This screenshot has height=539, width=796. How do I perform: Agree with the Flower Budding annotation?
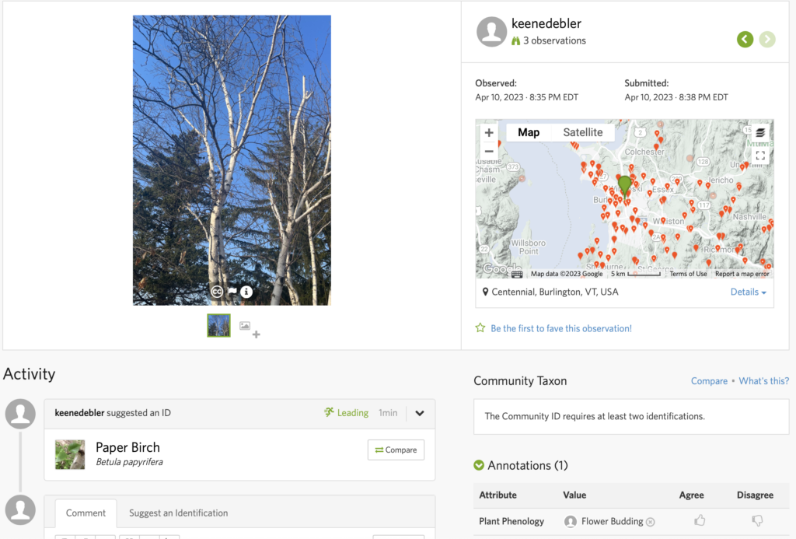pyautogui.click(x=700, y=521)
